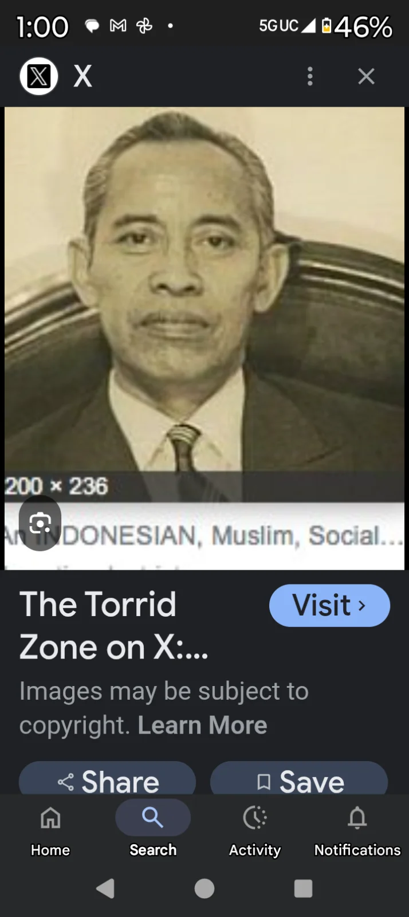This screenshot has width=409, height=917.
Task: Open the three-dot overflow menu
Action: point(310,76)
